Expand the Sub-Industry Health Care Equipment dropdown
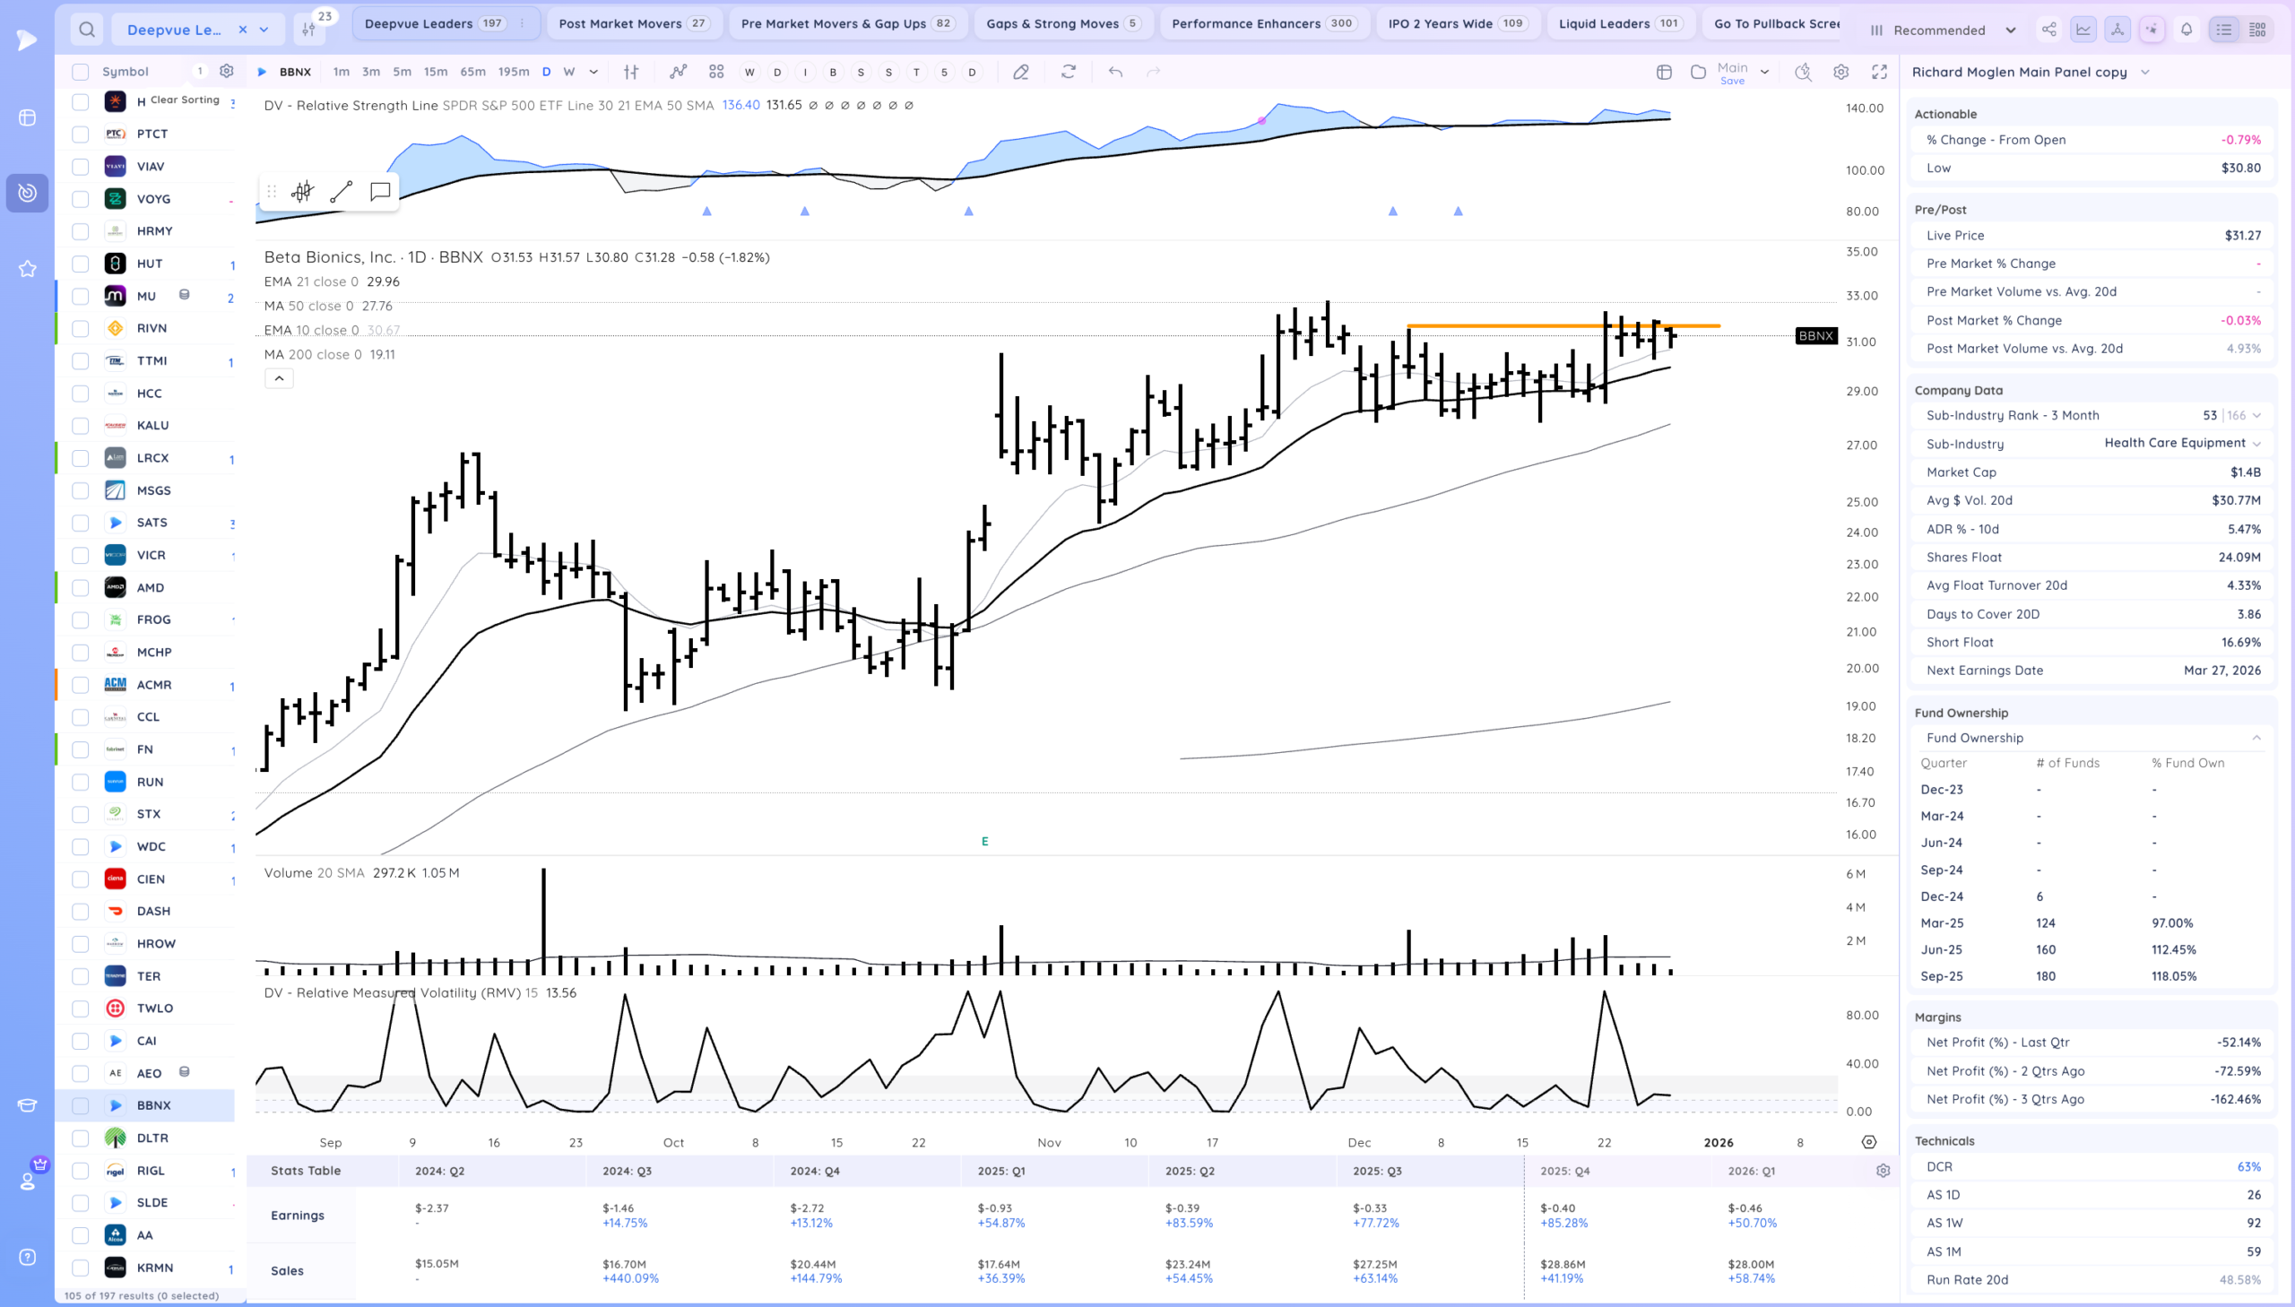The width and height of the screenshot is (2295, 1307). pyautogui.click(x=2256, y=444)
